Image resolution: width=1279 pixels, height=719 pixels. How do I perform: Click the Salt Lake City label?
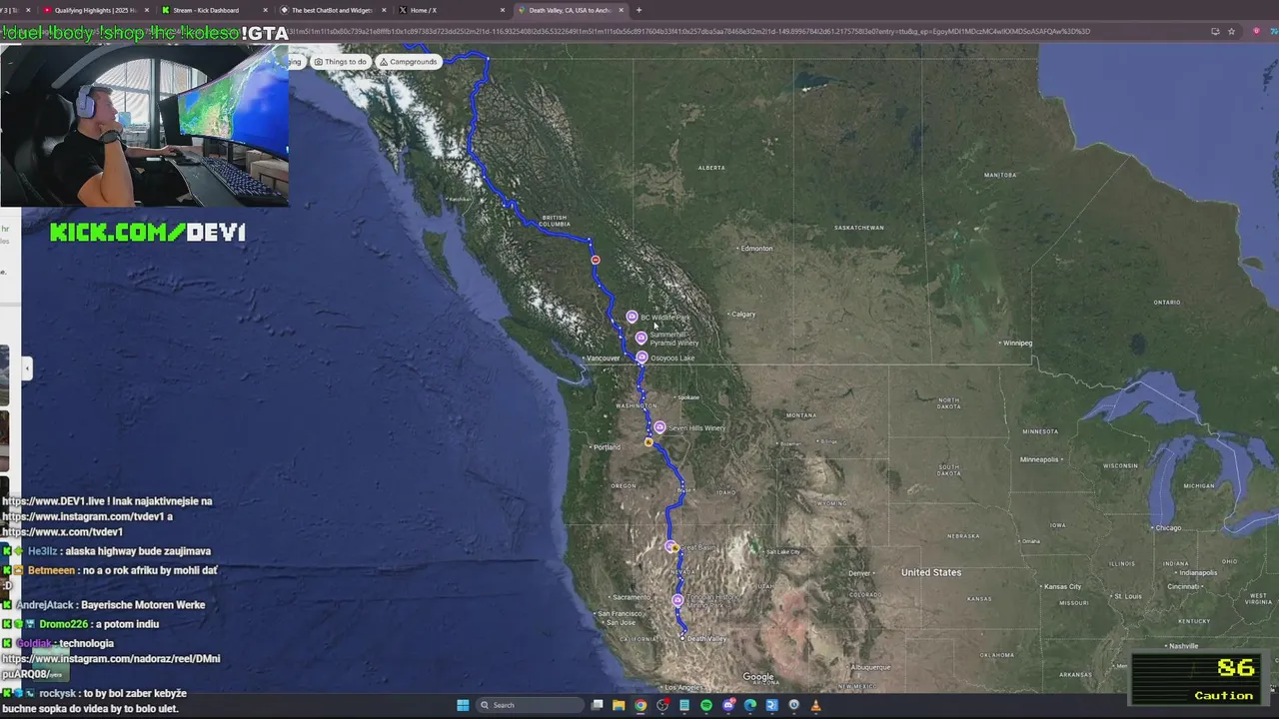point(781,551)
